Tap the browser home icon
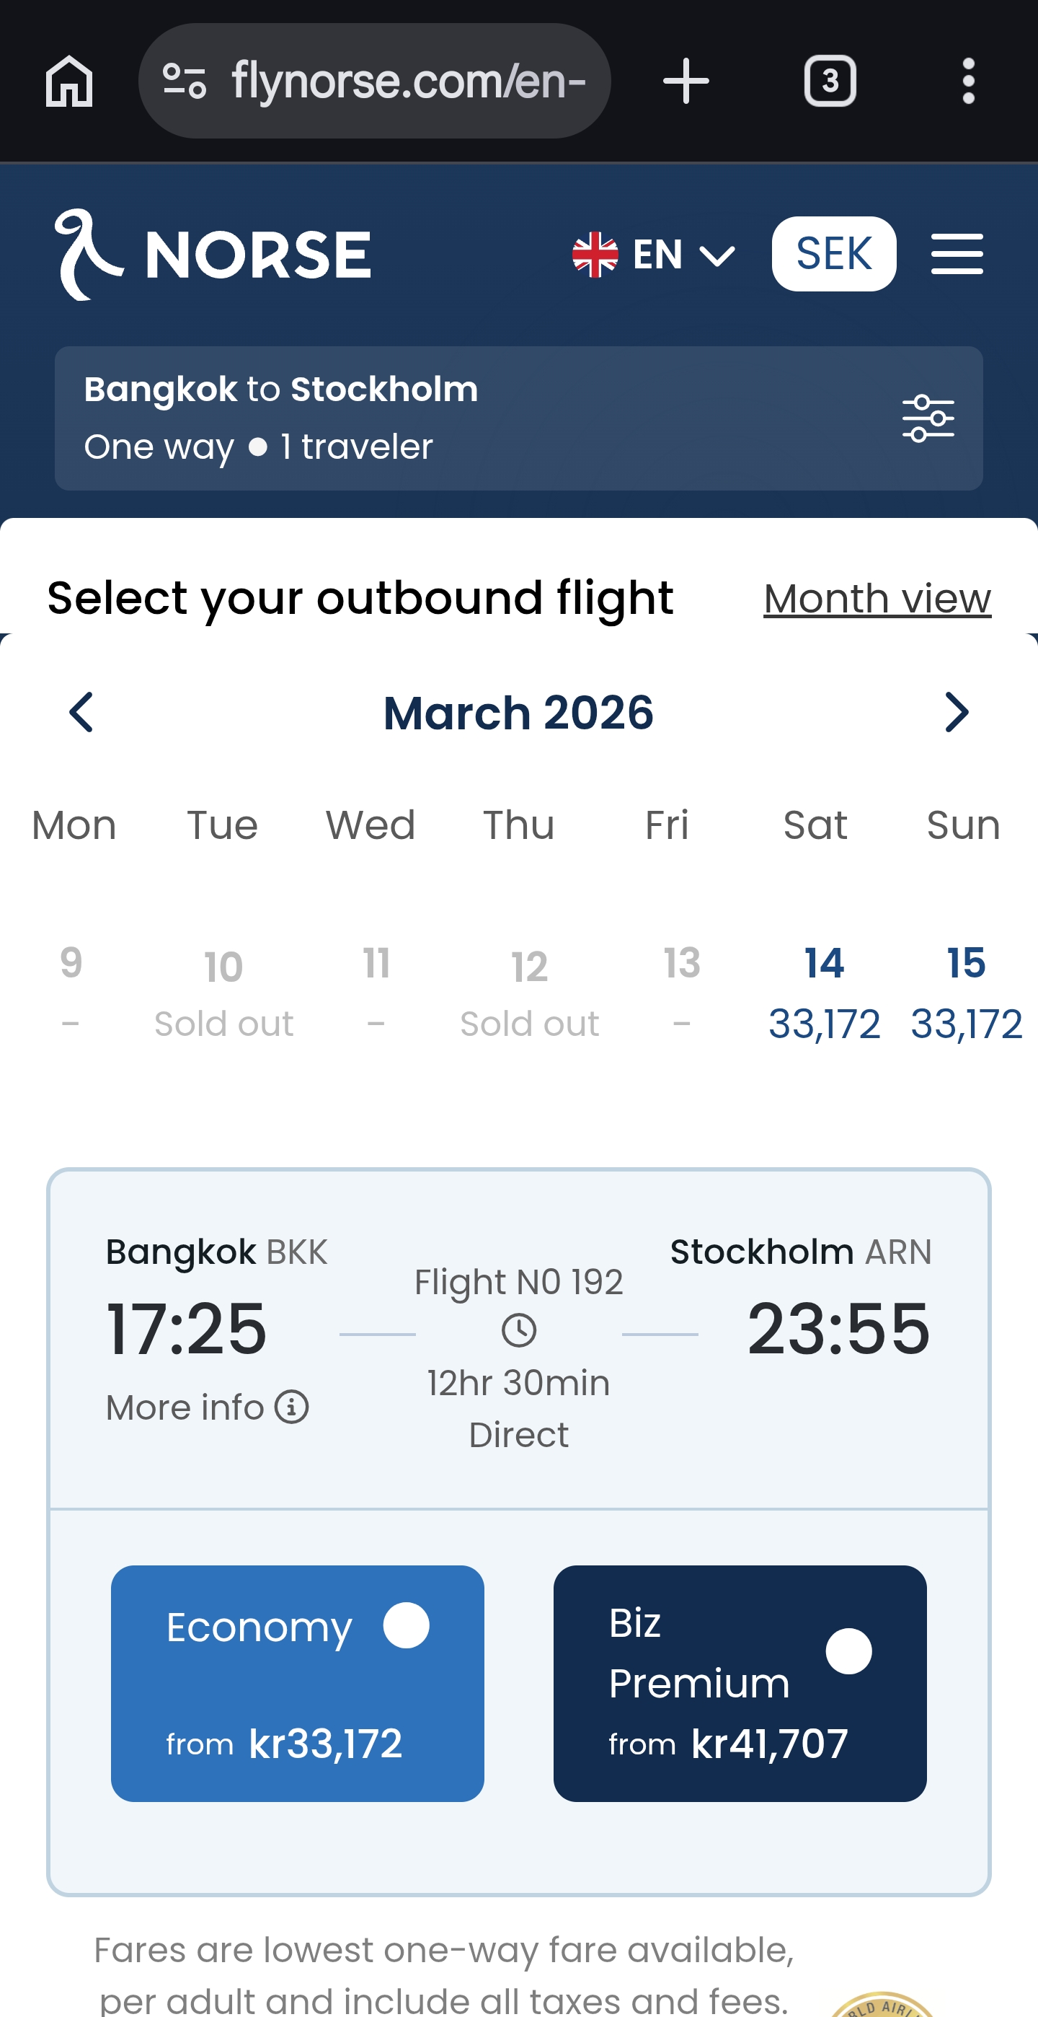 point(70,81)
